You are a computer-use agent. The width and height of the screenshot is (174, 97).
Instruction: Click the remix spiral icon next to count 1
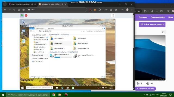click(x=138, y=84)
